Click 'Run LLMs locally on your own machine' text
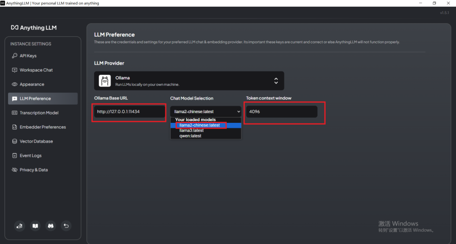Screen dimensions: 456x244 pos(147,84)
